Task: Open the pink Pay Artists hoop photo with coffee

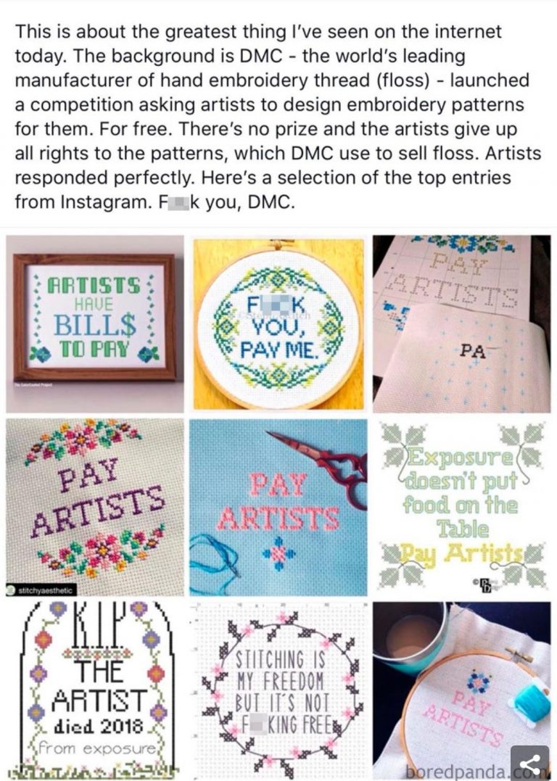Action: click(461, 690)
